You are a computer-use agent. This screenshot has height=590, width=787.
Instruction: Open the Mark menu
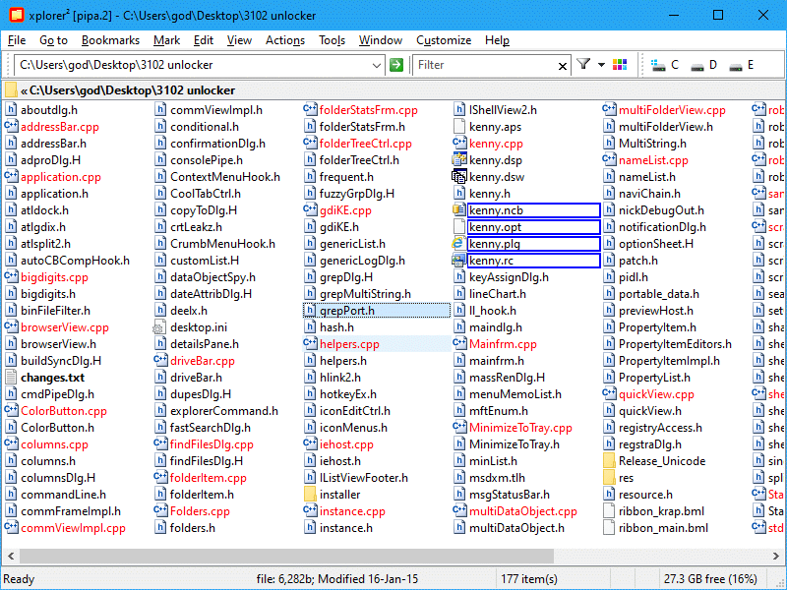tap(166, 40)
